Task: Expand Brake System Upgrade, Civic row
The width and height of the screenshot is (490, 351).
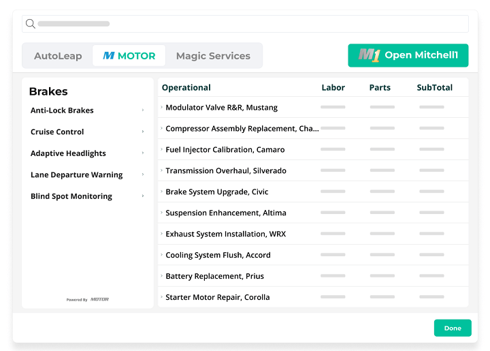Action: tap(162, 192)
